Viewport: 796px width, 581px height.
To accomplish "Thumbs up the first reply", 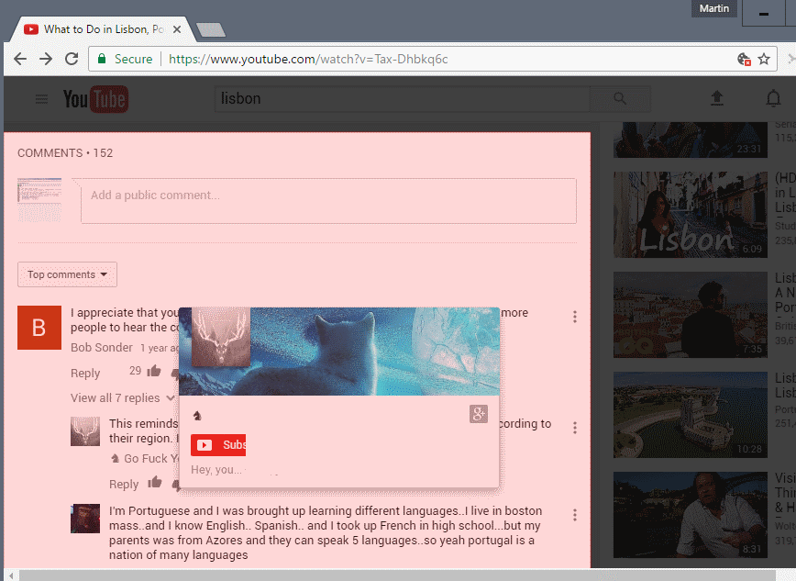I will coord(153,482).
